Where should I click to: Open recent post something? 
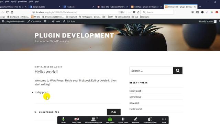135,97
